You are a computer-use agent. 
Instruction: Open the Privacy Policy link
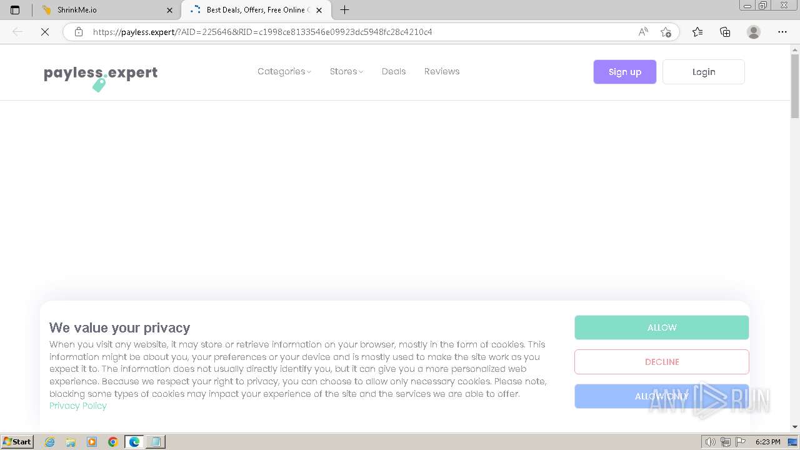(x=78, y=406)
